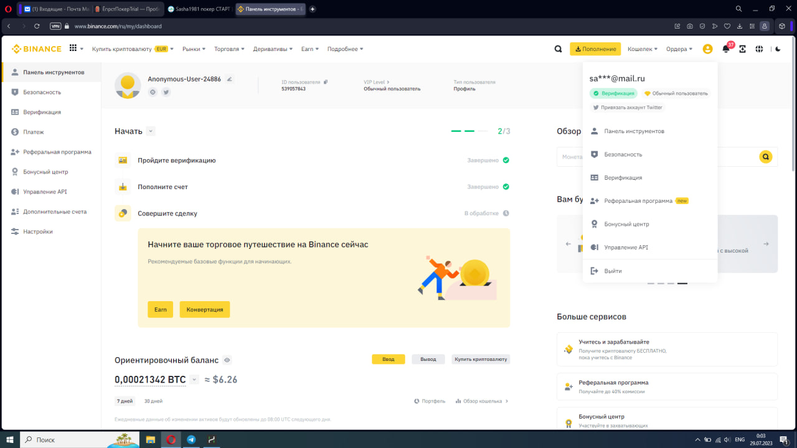This screenshot has width=797, height=448.
Task: Add page to bookmarks heart icon
Action: pos(727,26)
